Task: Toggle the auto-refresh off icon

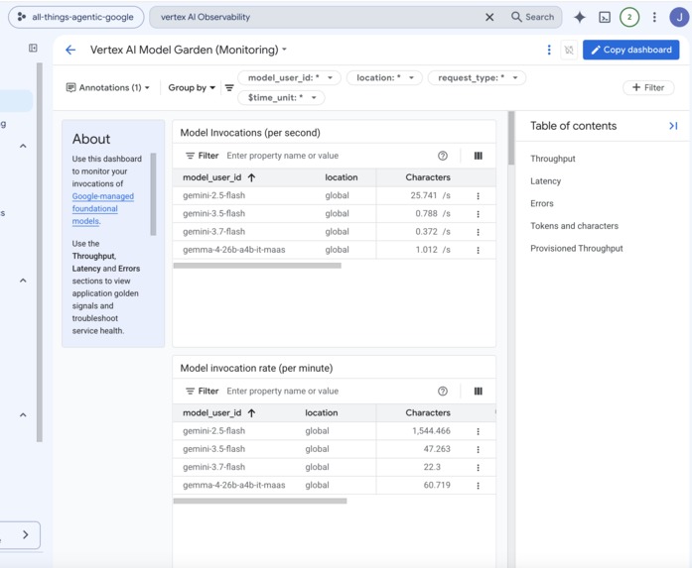Action: [569, 50]
